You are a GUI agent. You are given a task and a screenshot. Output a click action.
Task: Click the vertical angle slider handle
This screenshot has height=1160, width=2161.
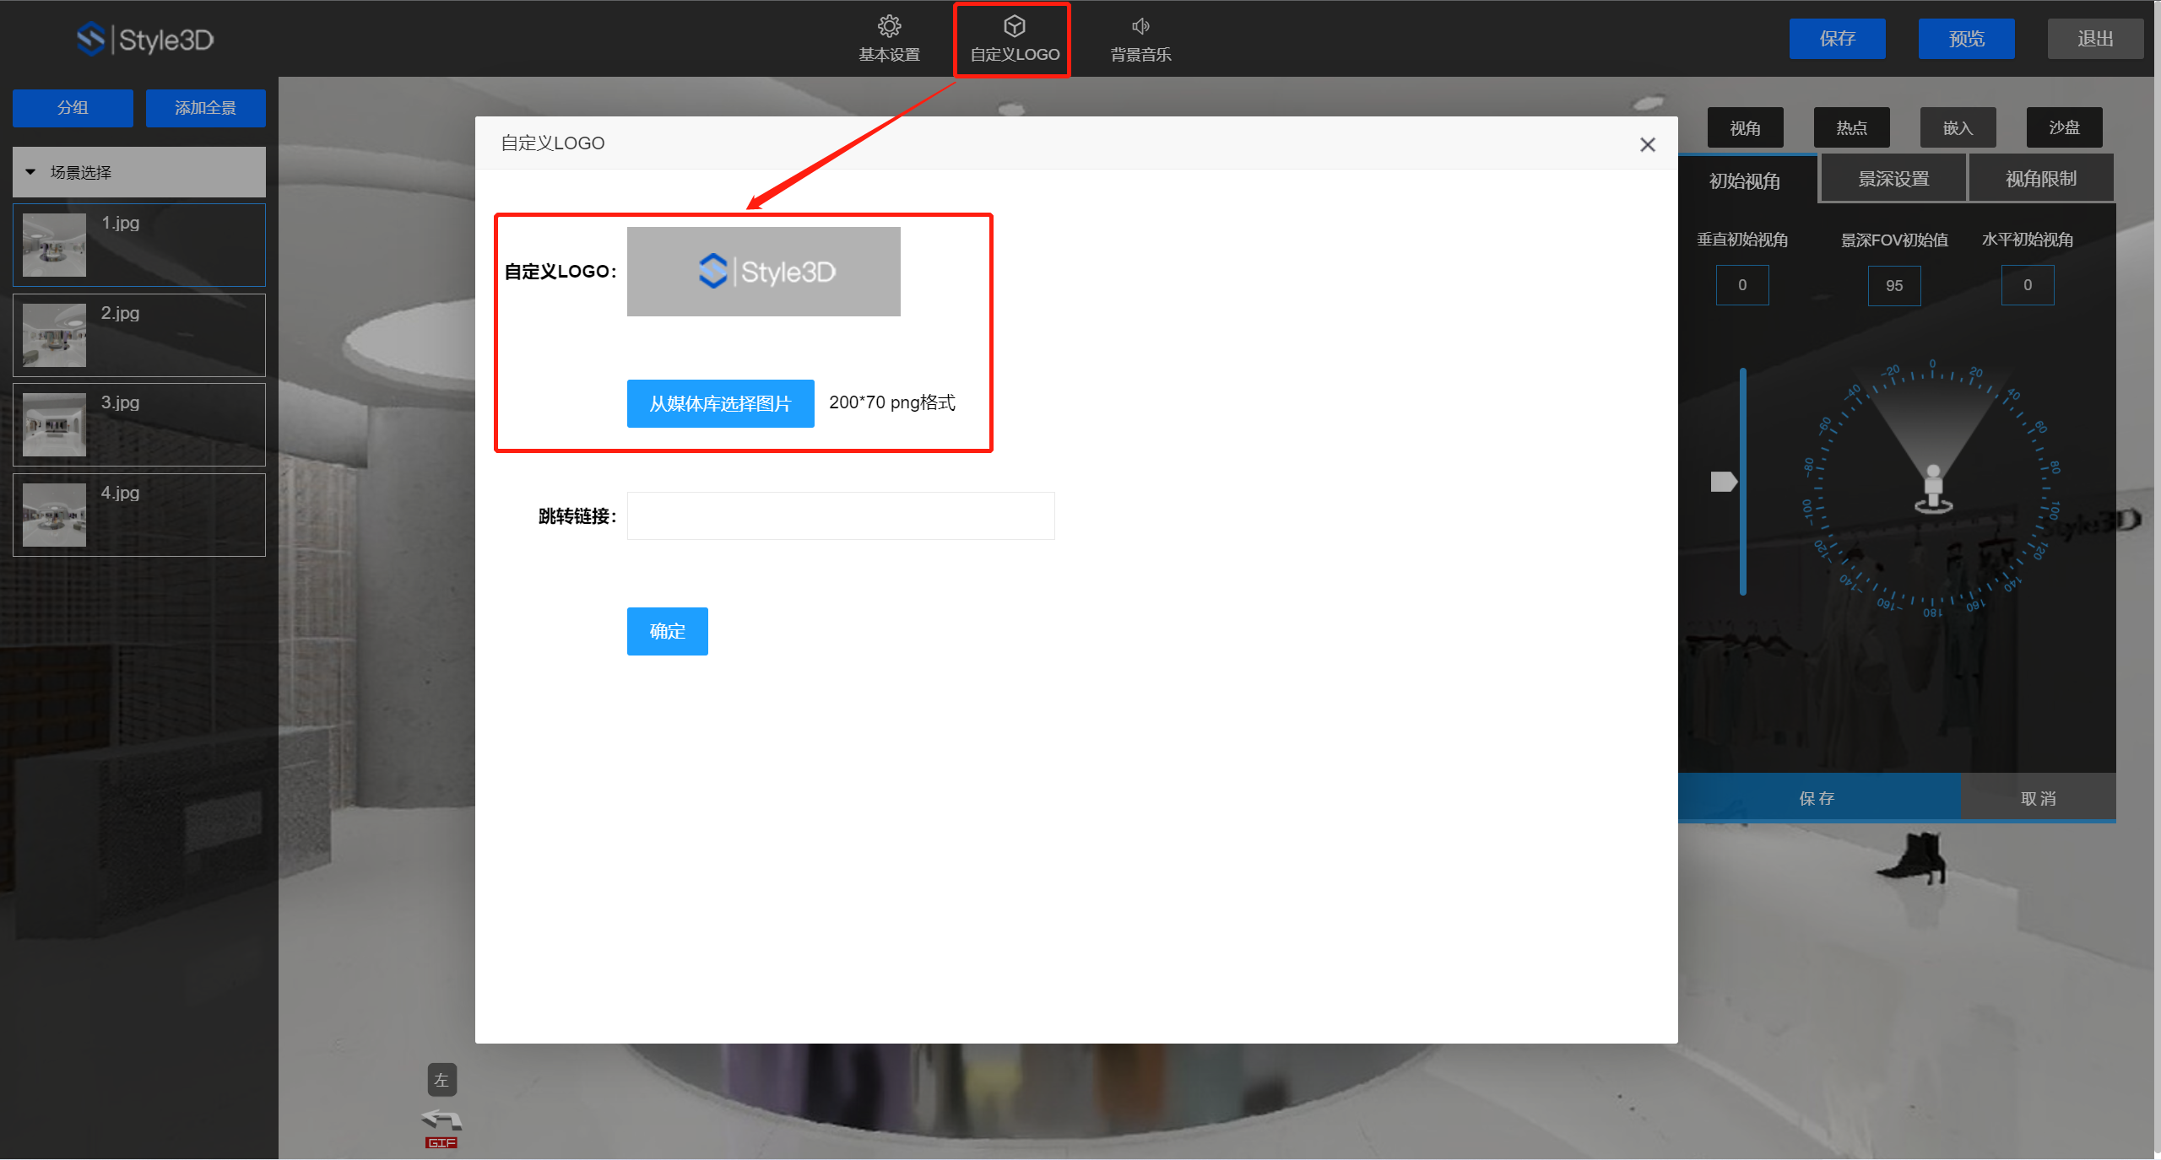(1724, 481)
